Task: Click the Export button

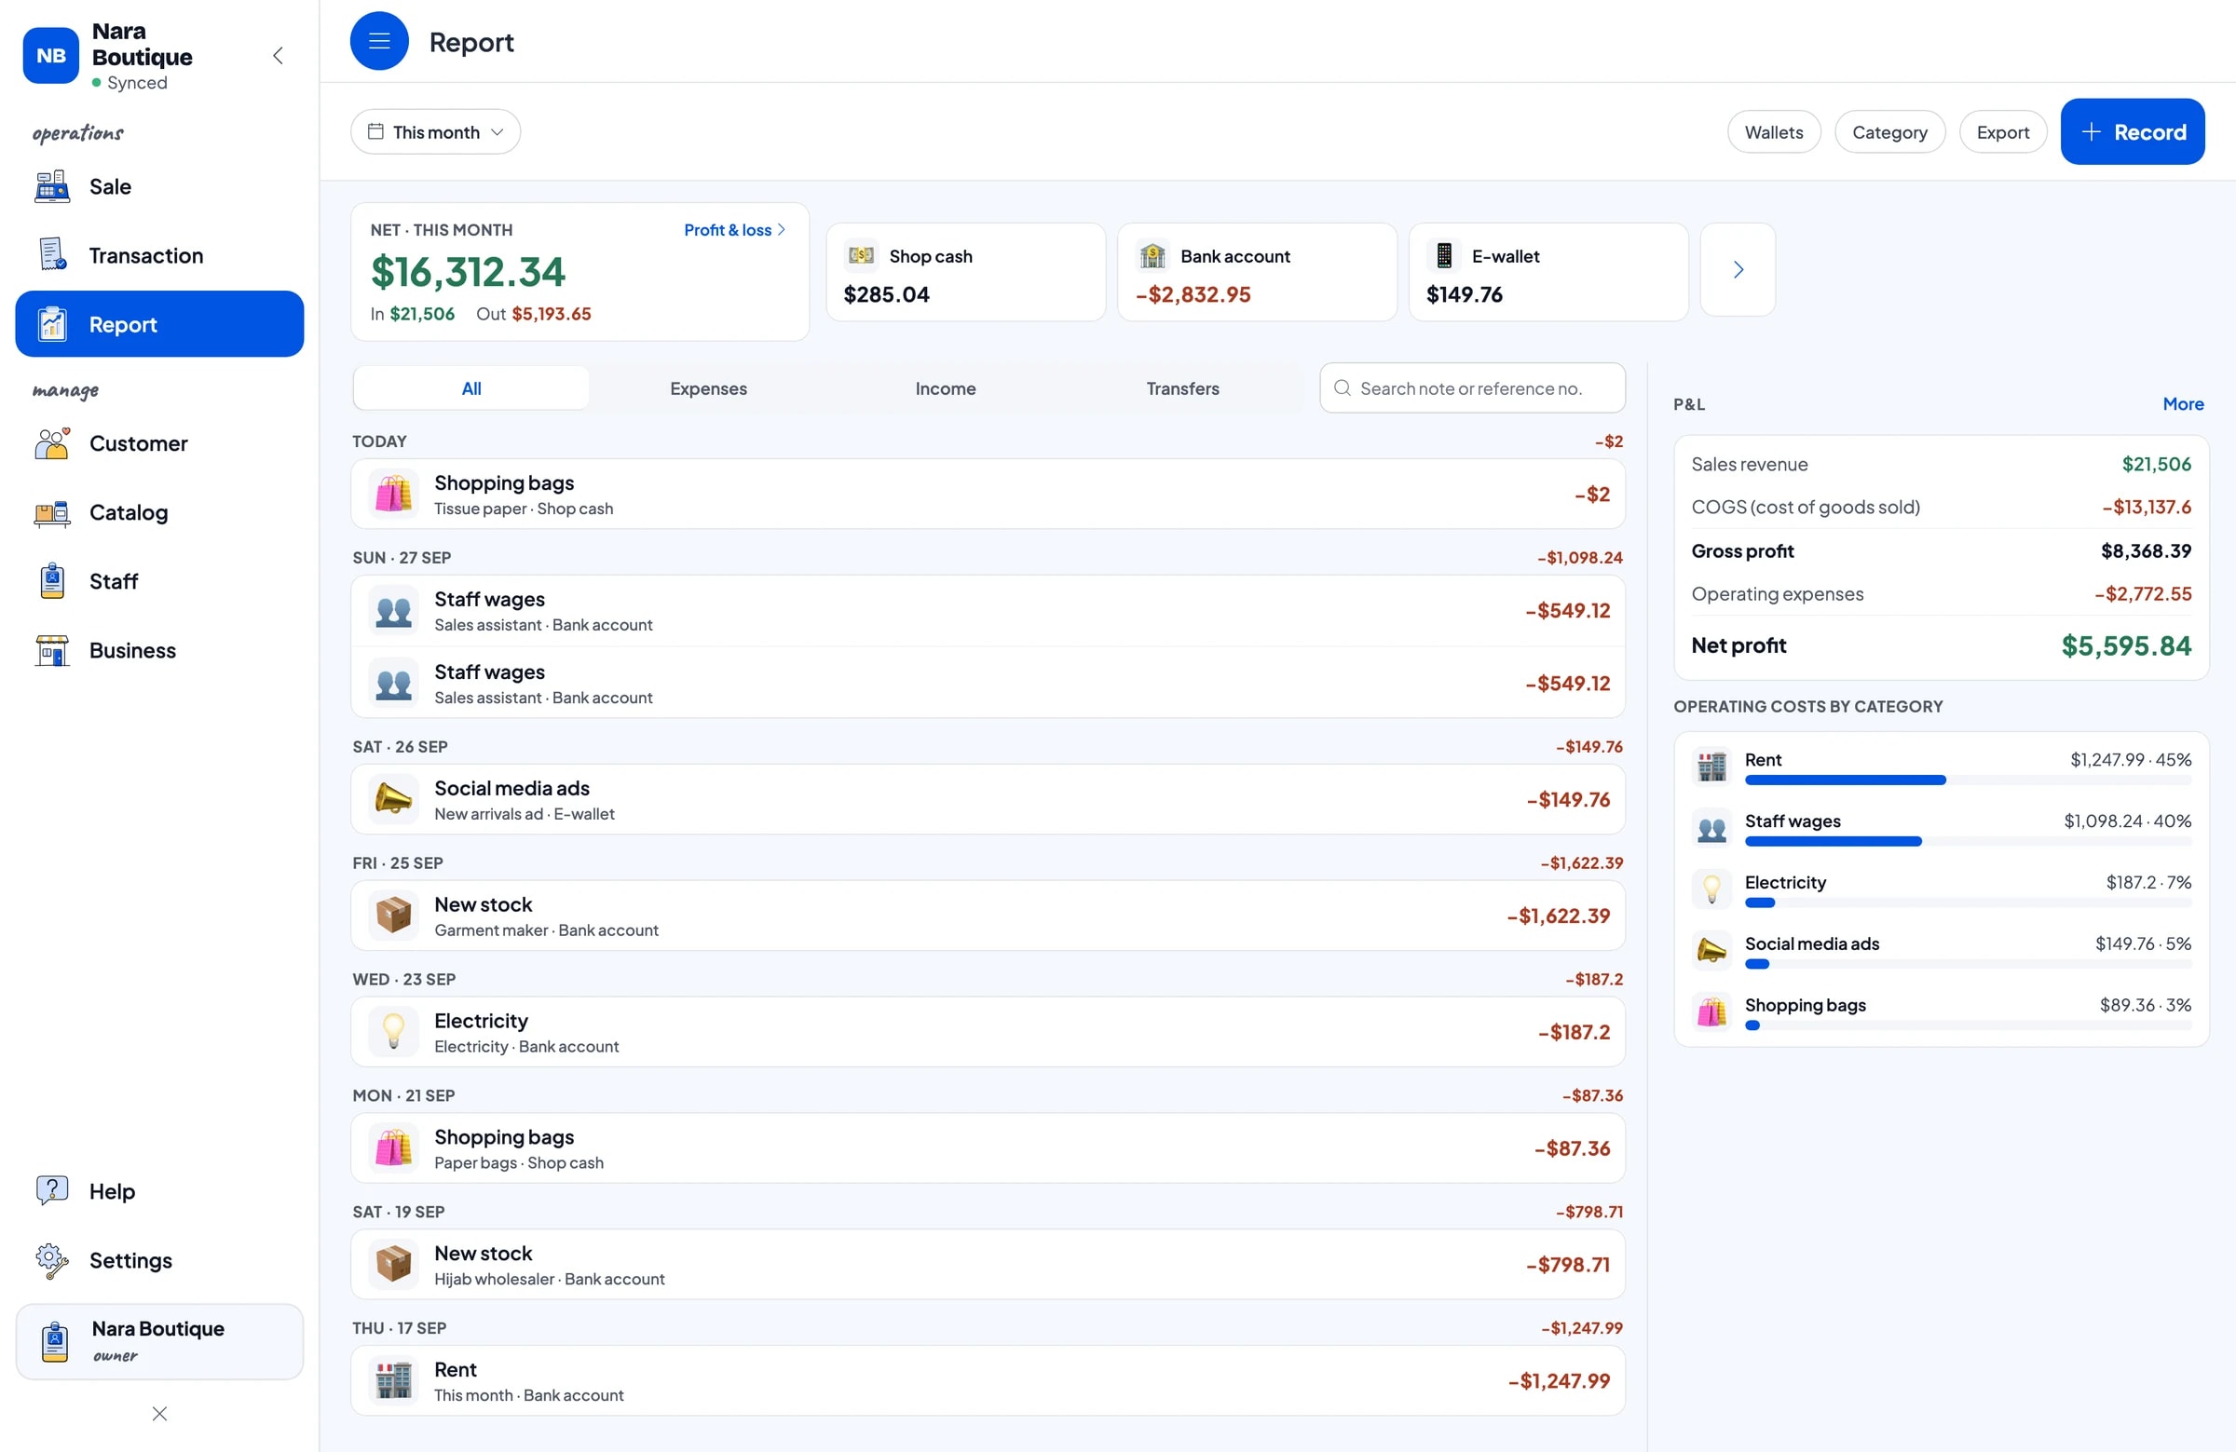Action: click(x=2002, y=131)
